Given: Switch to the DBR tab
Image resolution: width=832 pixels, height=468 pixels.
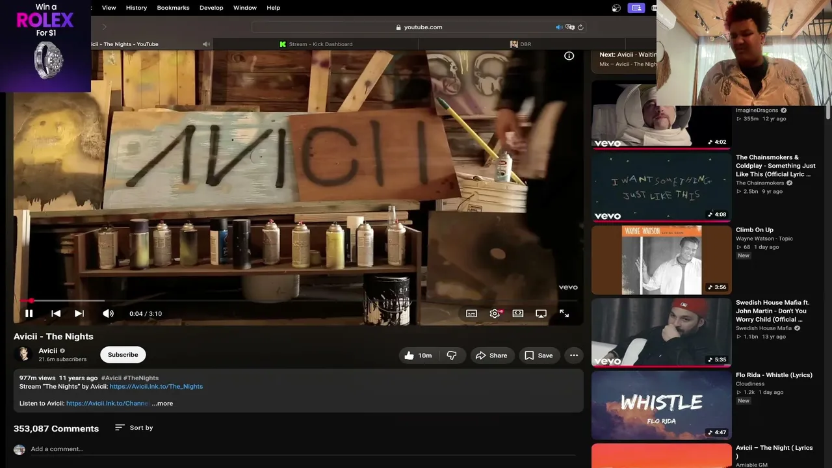Looking at the screenshot, I should click(521, 44).
